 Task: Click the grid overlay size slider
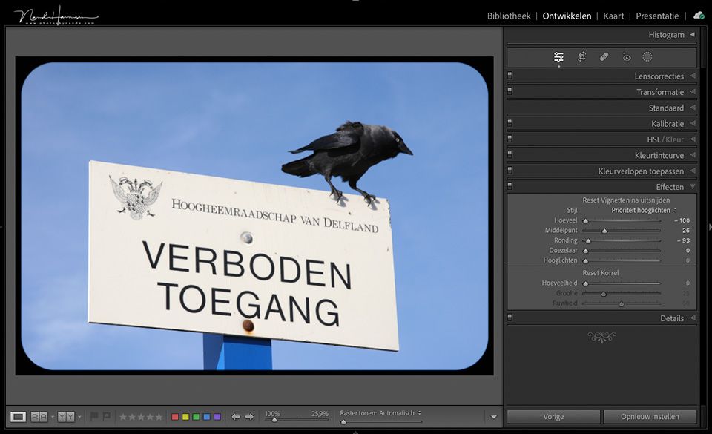381,421
